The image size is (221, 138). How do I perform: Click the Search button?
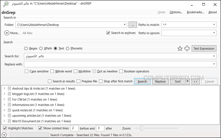[142, 81]
